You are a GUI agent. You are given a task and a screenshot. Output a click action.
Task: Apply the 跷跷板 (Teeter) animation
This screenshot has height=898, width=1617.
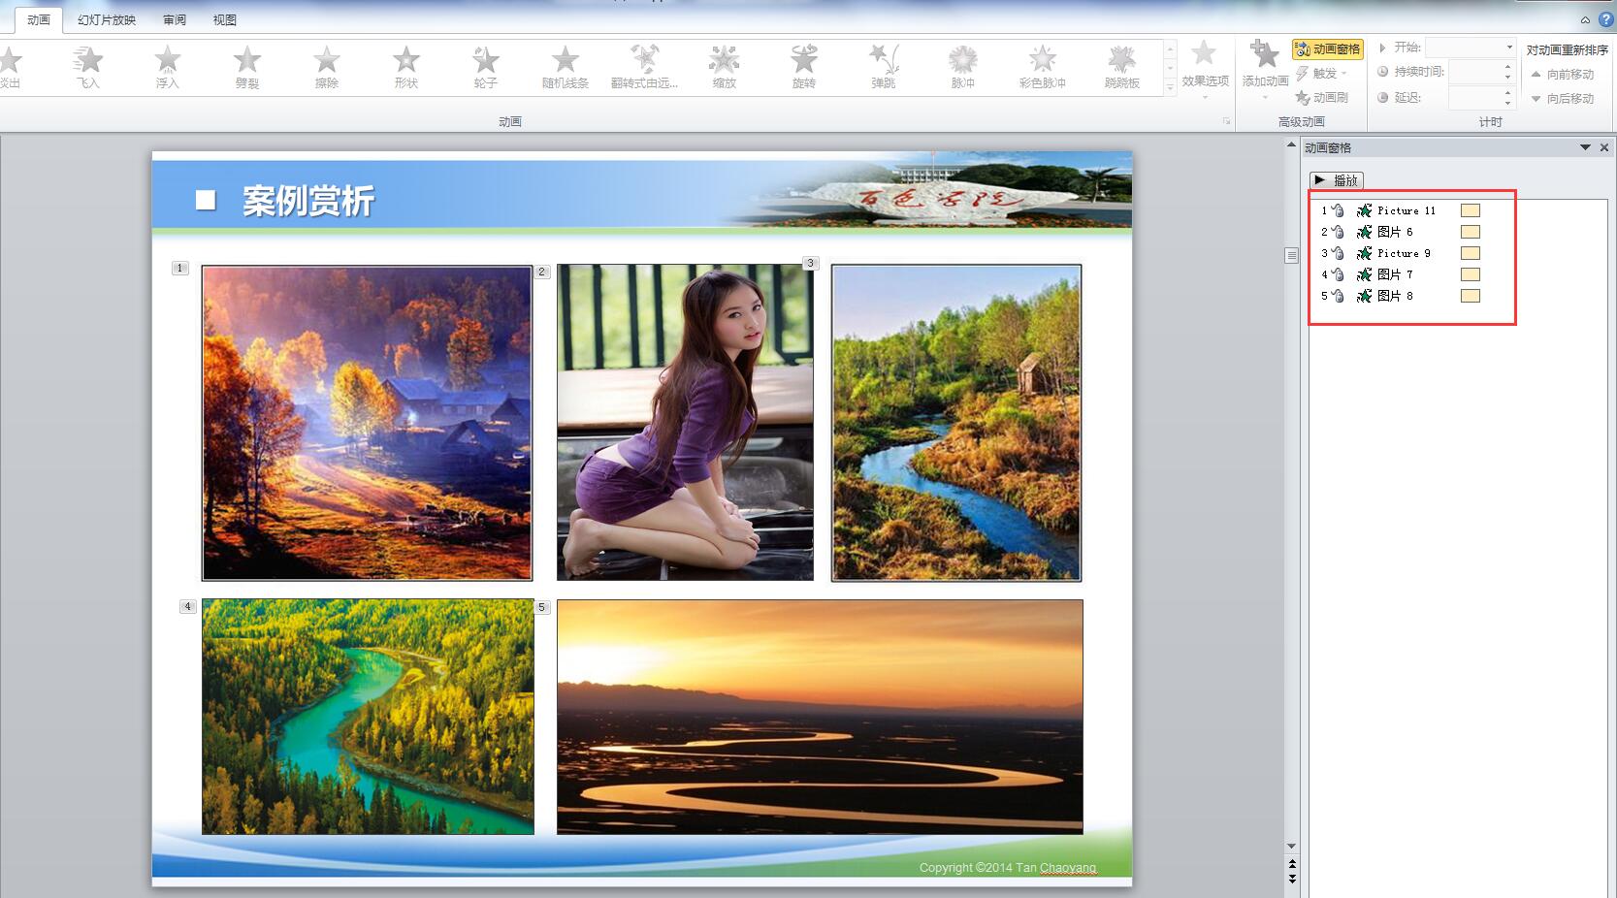point(1122,67)
